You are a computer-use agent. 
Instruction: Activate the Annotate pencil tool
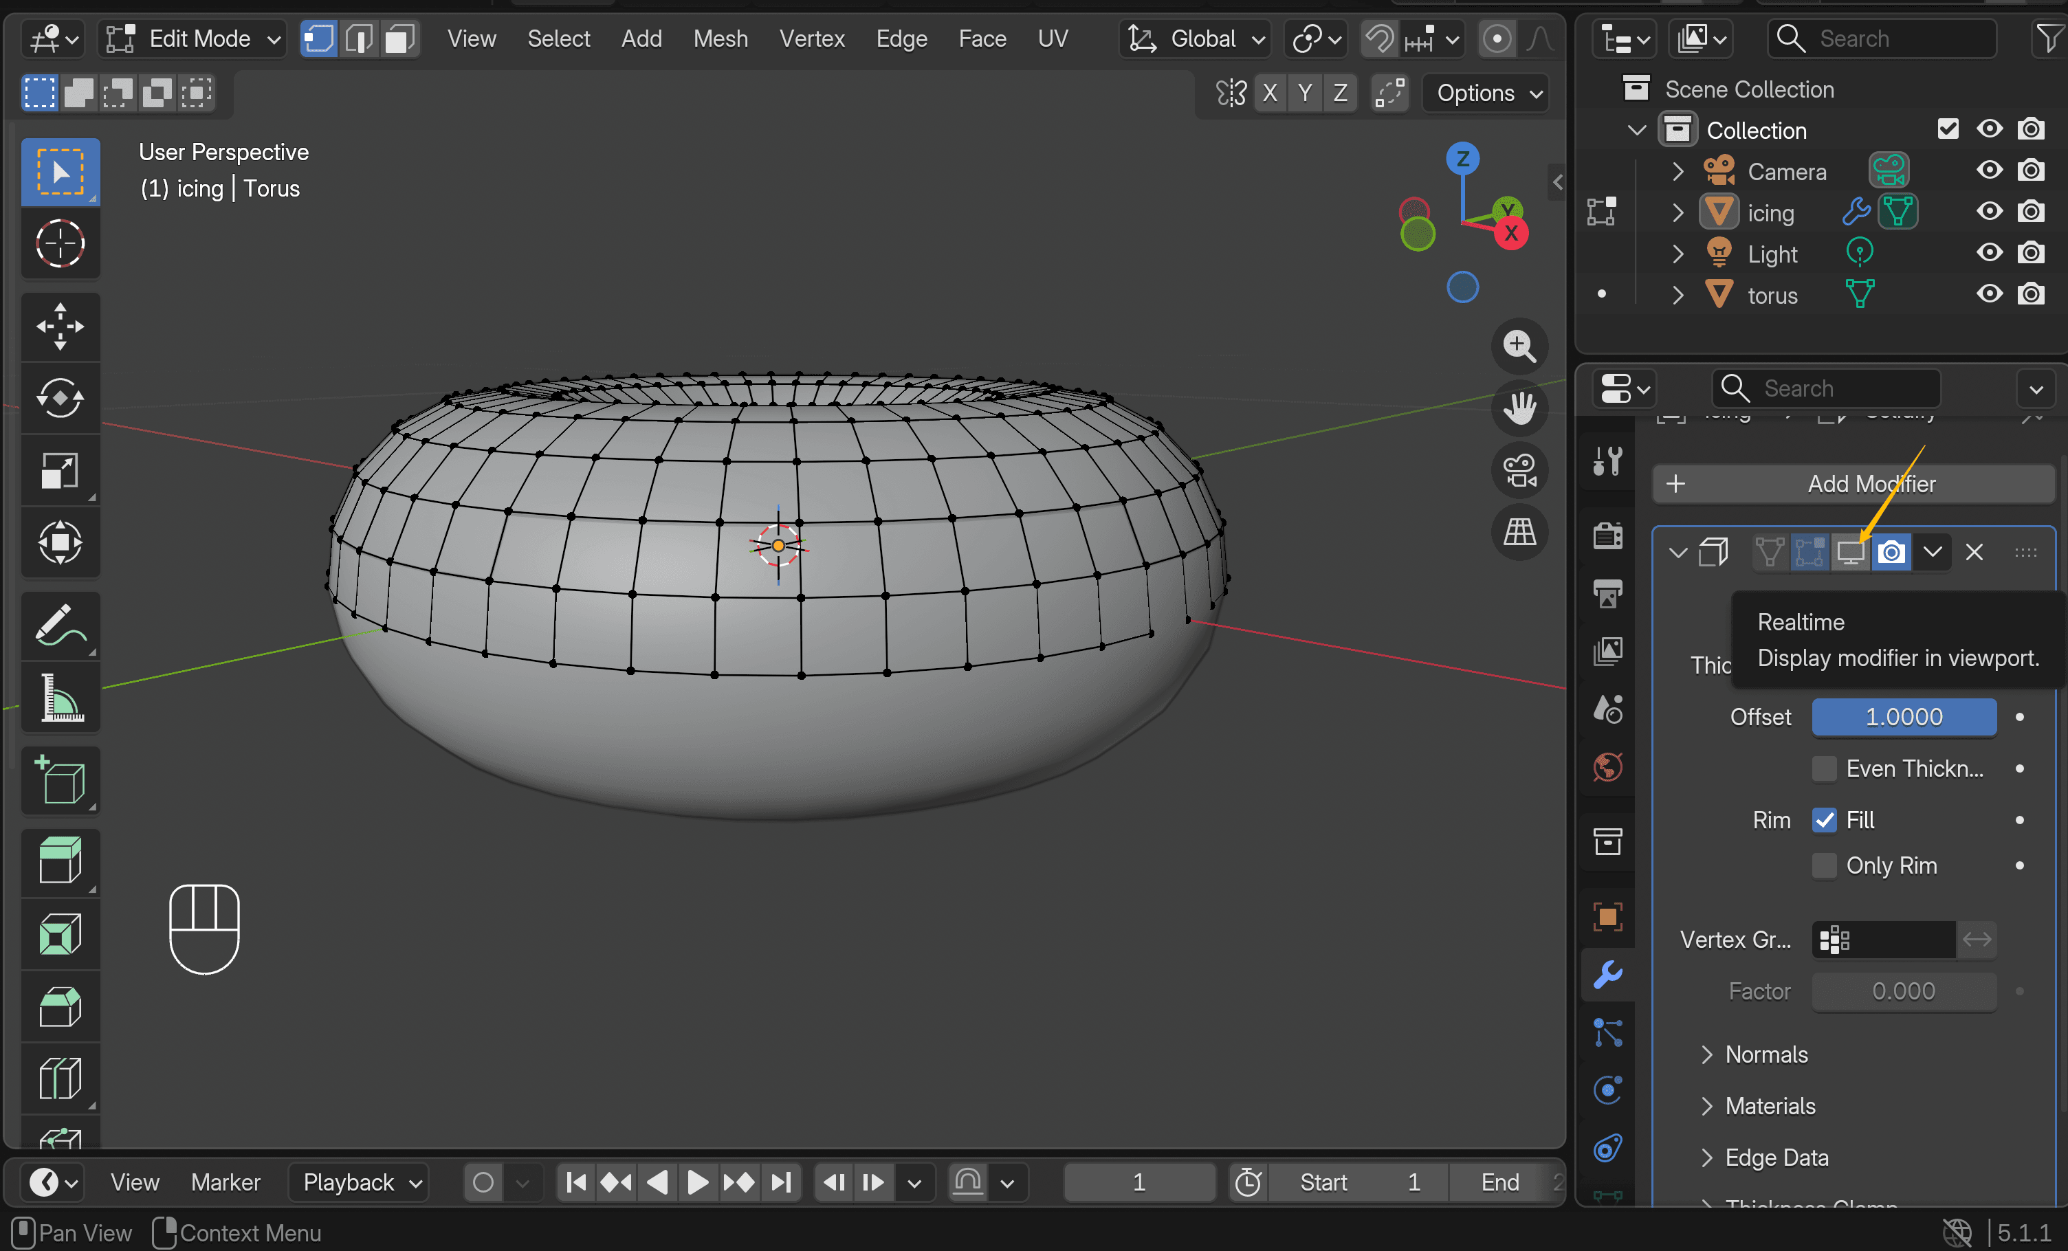[60, 628]
